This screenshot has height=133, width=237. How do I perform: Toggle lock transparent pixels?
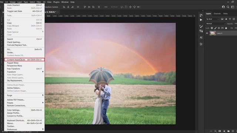click(x=212, y=28)
